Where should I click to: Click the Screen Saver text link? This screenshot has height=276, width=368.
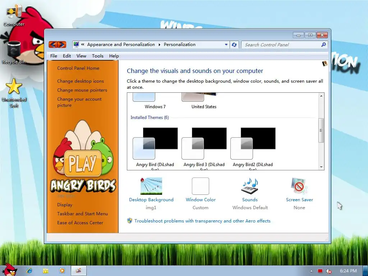click(299, 200)
